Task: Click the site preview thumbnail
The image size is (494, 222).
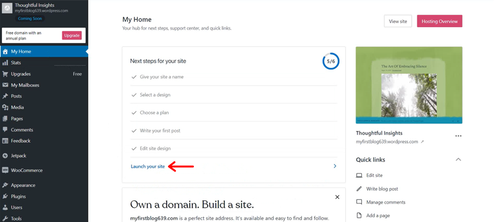Action: [409, 85]
